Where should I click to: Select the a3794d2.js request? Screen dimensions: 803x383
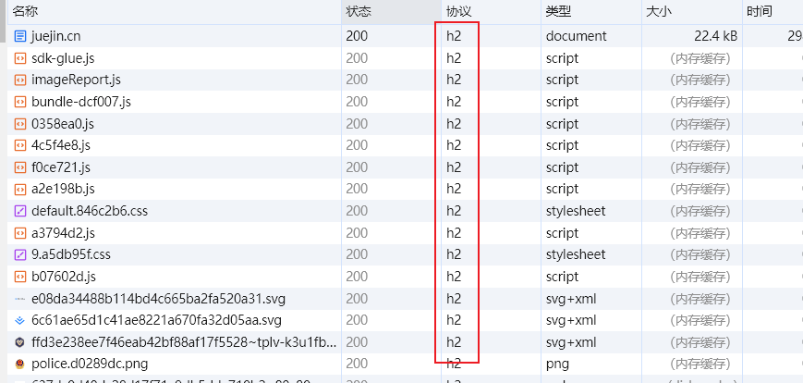click(x=63, y=233)
